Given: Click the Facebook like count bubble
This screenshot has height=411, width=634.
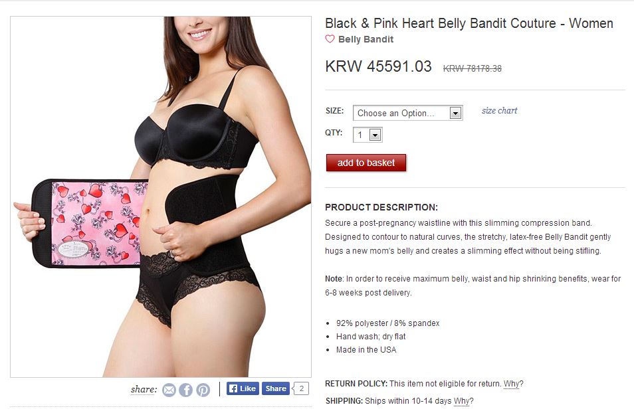Looking at the screenshot, I should click(301, 388).
